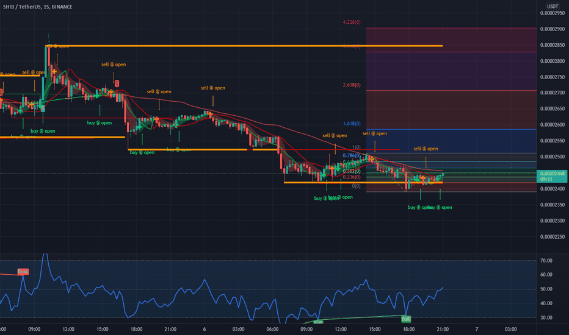Viewport: 569px width, 335px height.
Task: Click the sell @ open label above red S marker
Action: pos(114,65)
